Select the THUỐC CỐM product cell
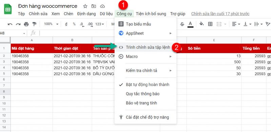 (103, 56)
